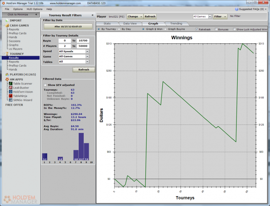This screenshot has width=270, height=206.
Task: Open Reports under Cash Games
Action: [x=14, y=29]
